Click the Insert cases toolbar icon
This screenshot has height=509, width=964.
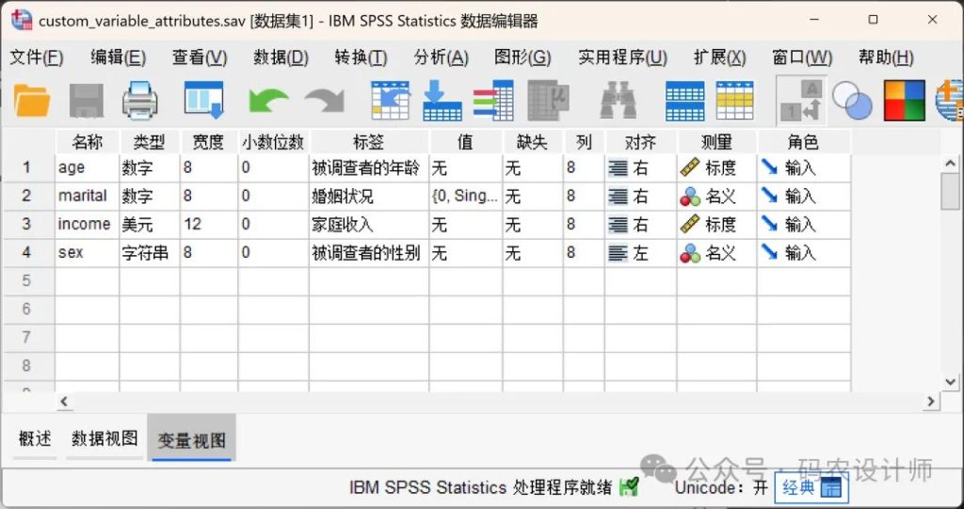[x=684, y=100]
